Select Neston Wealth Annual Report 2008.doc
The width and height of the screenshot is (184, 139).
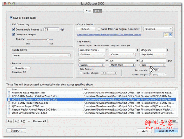91,110
